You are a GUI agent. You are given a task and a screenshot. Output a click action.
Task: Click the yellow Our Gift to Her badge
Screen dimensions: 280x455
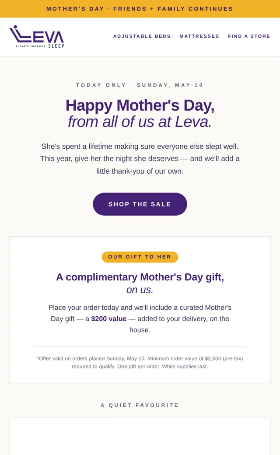point(140,257)
